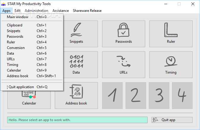Choose URLs menu entry Ctrl+7

point(32,59)
